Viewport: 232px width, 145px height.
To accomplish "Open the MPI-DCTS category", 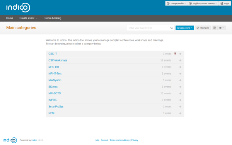I will click(x=55, y=93).
